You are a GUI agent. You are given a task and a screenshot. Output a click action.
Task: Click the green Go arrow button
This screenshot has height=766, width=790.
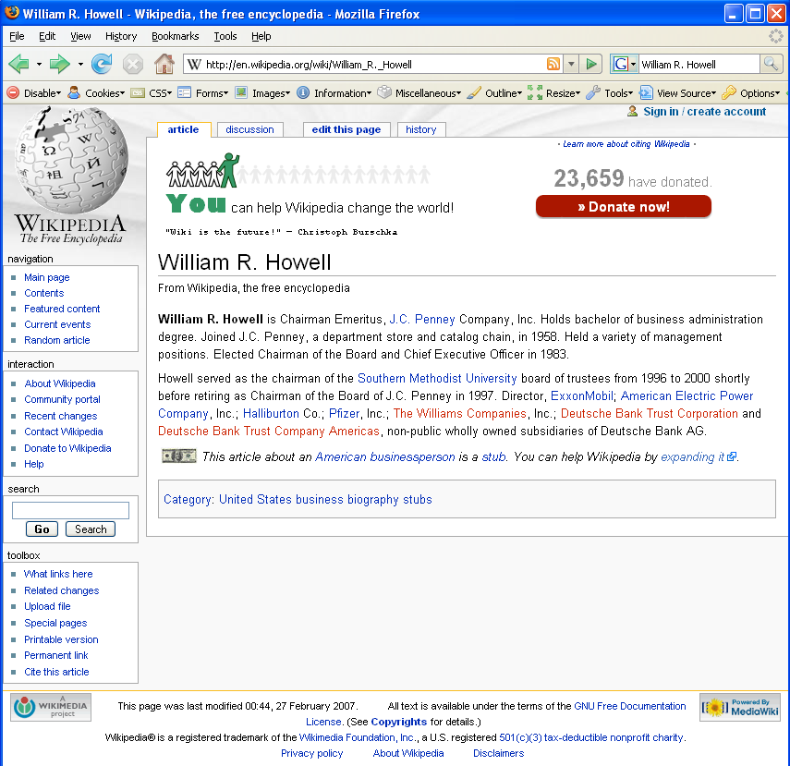tap(591, 64)
